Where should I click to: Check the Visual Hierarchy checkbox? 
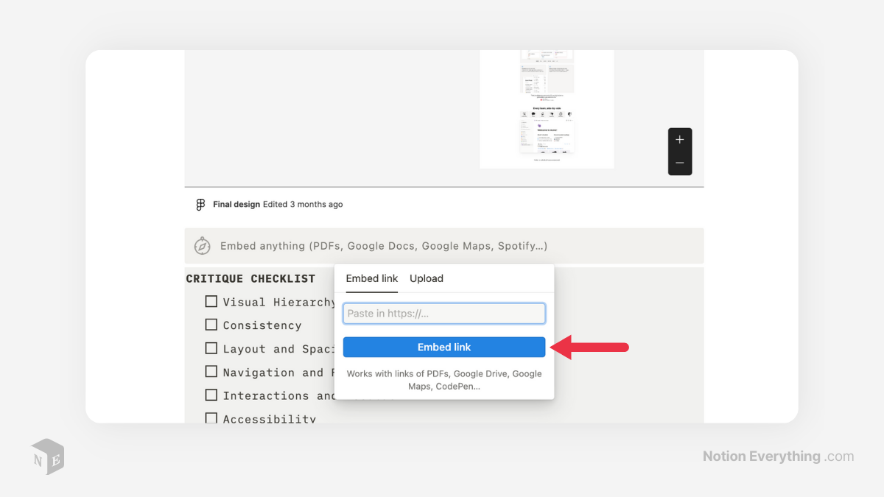coord(211,301)
